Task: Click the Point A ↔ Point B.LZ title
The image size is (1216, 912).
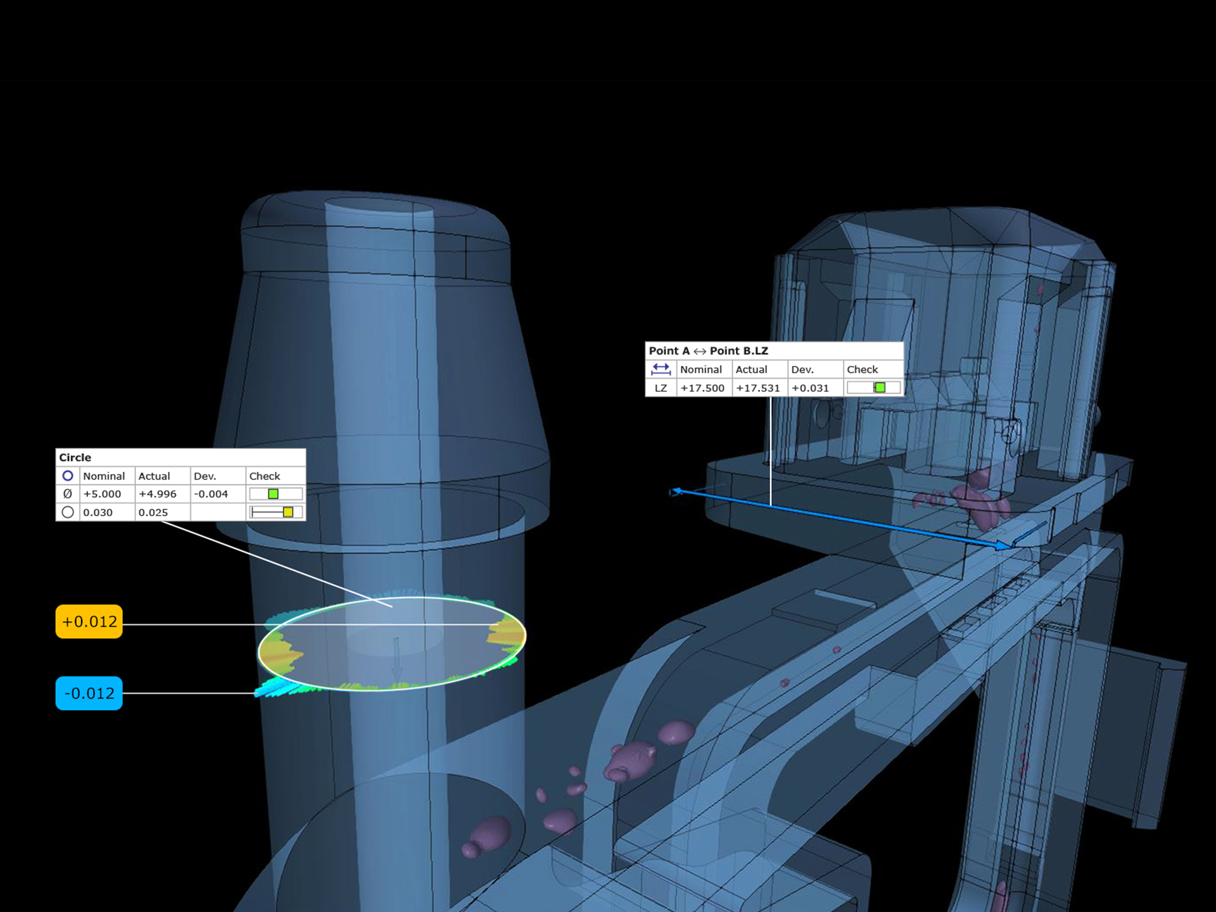Action: click(708, 351)
